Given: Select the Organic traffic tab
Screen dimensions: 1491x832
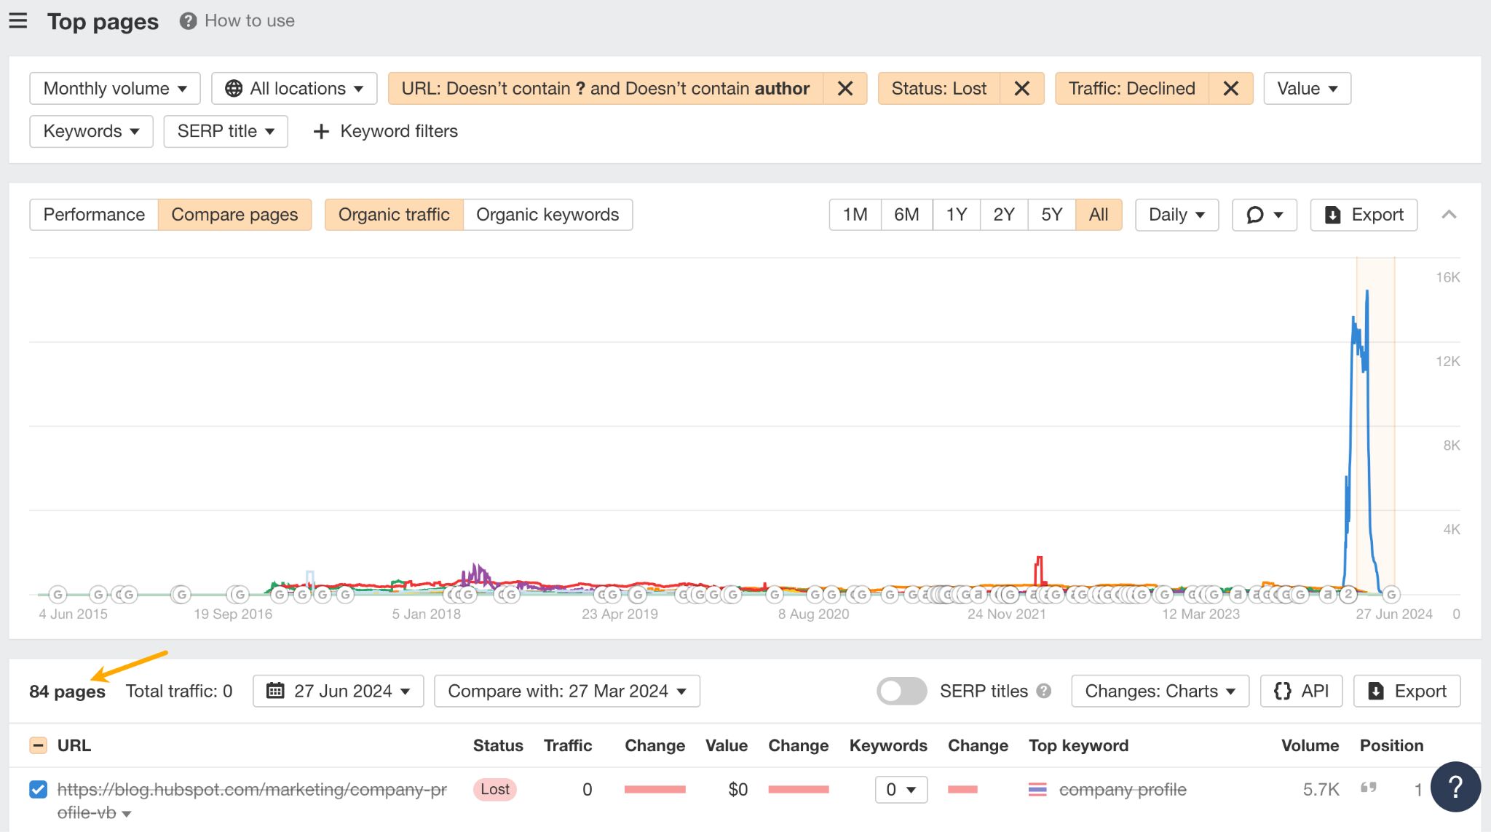Looking at the screenshot, I should 393,214.
